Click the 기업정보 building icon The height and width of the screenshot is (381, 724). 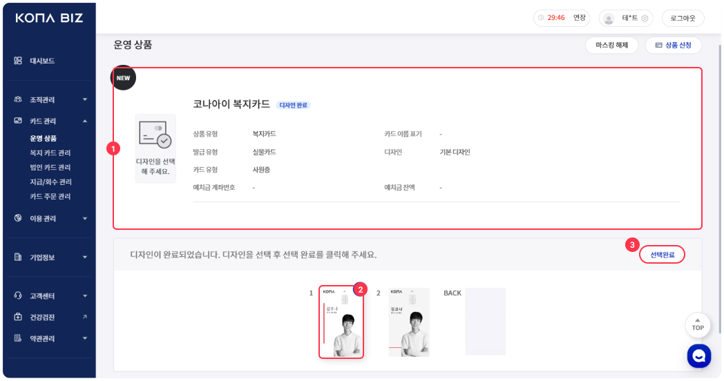(x=18, y=257)
